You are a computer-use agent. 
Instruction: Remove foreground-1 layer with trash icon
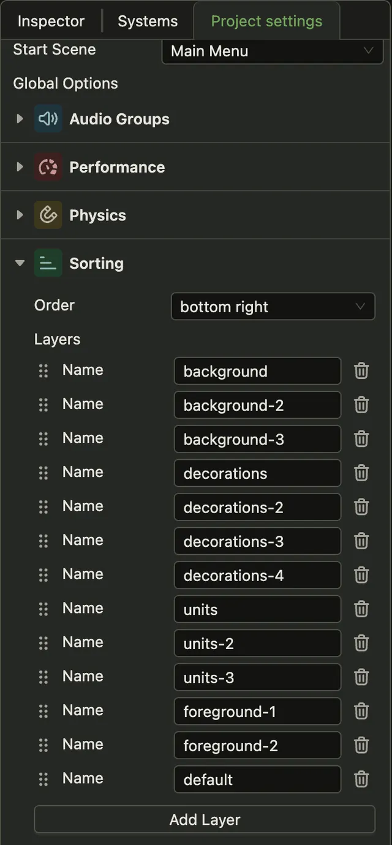[x=361, y=711]
